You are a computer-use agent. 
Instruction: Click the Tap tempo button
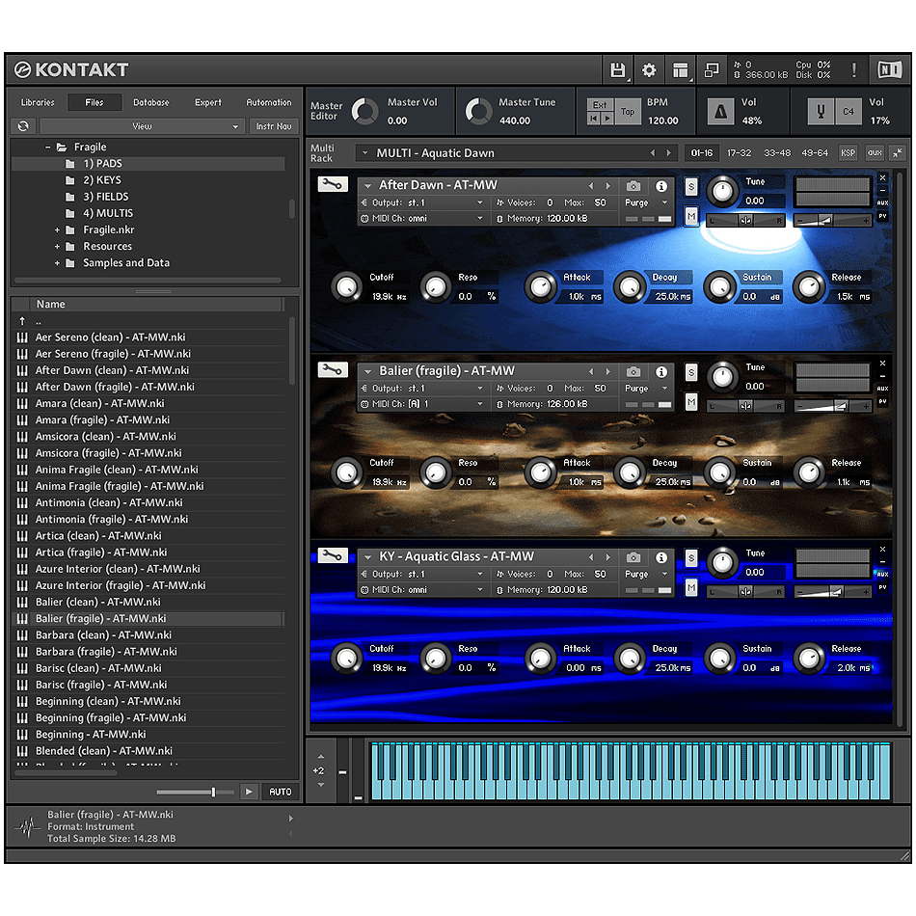[x=628, y=111]
